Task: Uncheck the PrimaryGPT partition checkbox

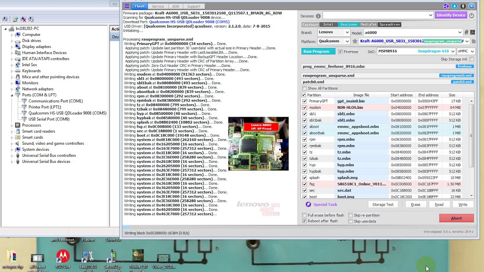Action: pyautogui.click(x=304, y=101)
